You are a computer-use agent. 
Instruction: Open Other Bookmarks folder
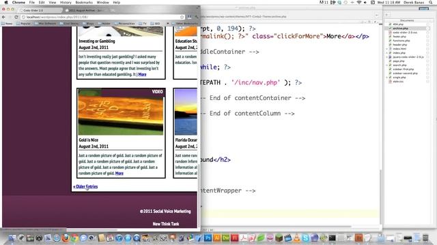pyautogui.click(x=184, y=24)
